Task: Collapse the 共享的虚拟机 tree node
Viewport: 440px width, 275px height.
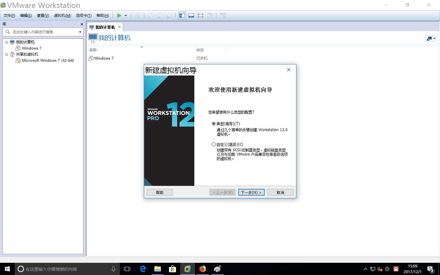Action: [x=6, y=54]
